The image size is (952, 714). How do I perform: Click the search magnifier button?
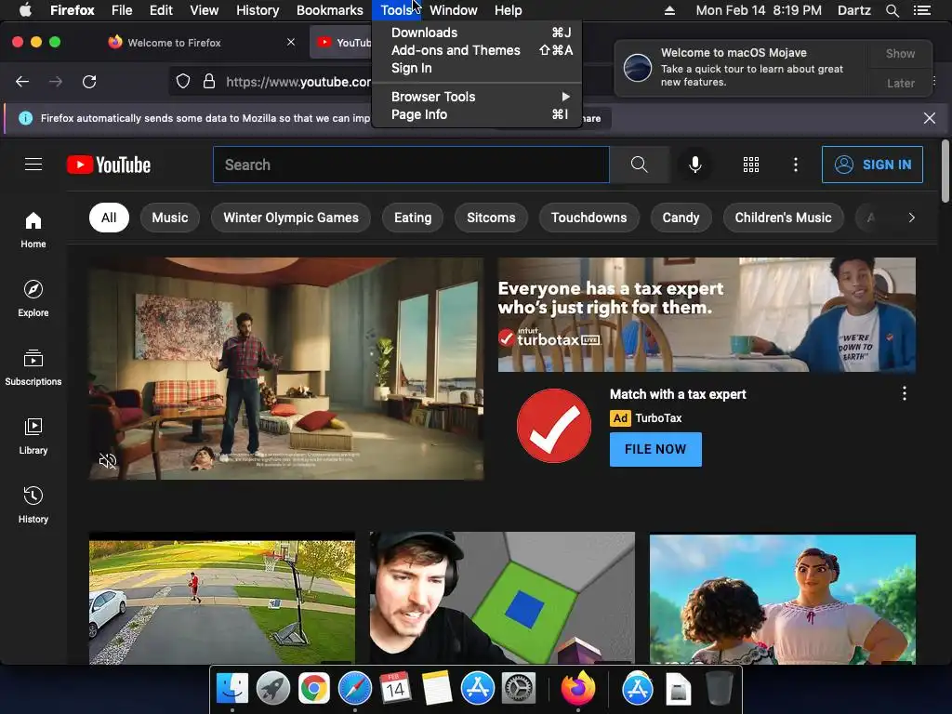click(640, 165)
